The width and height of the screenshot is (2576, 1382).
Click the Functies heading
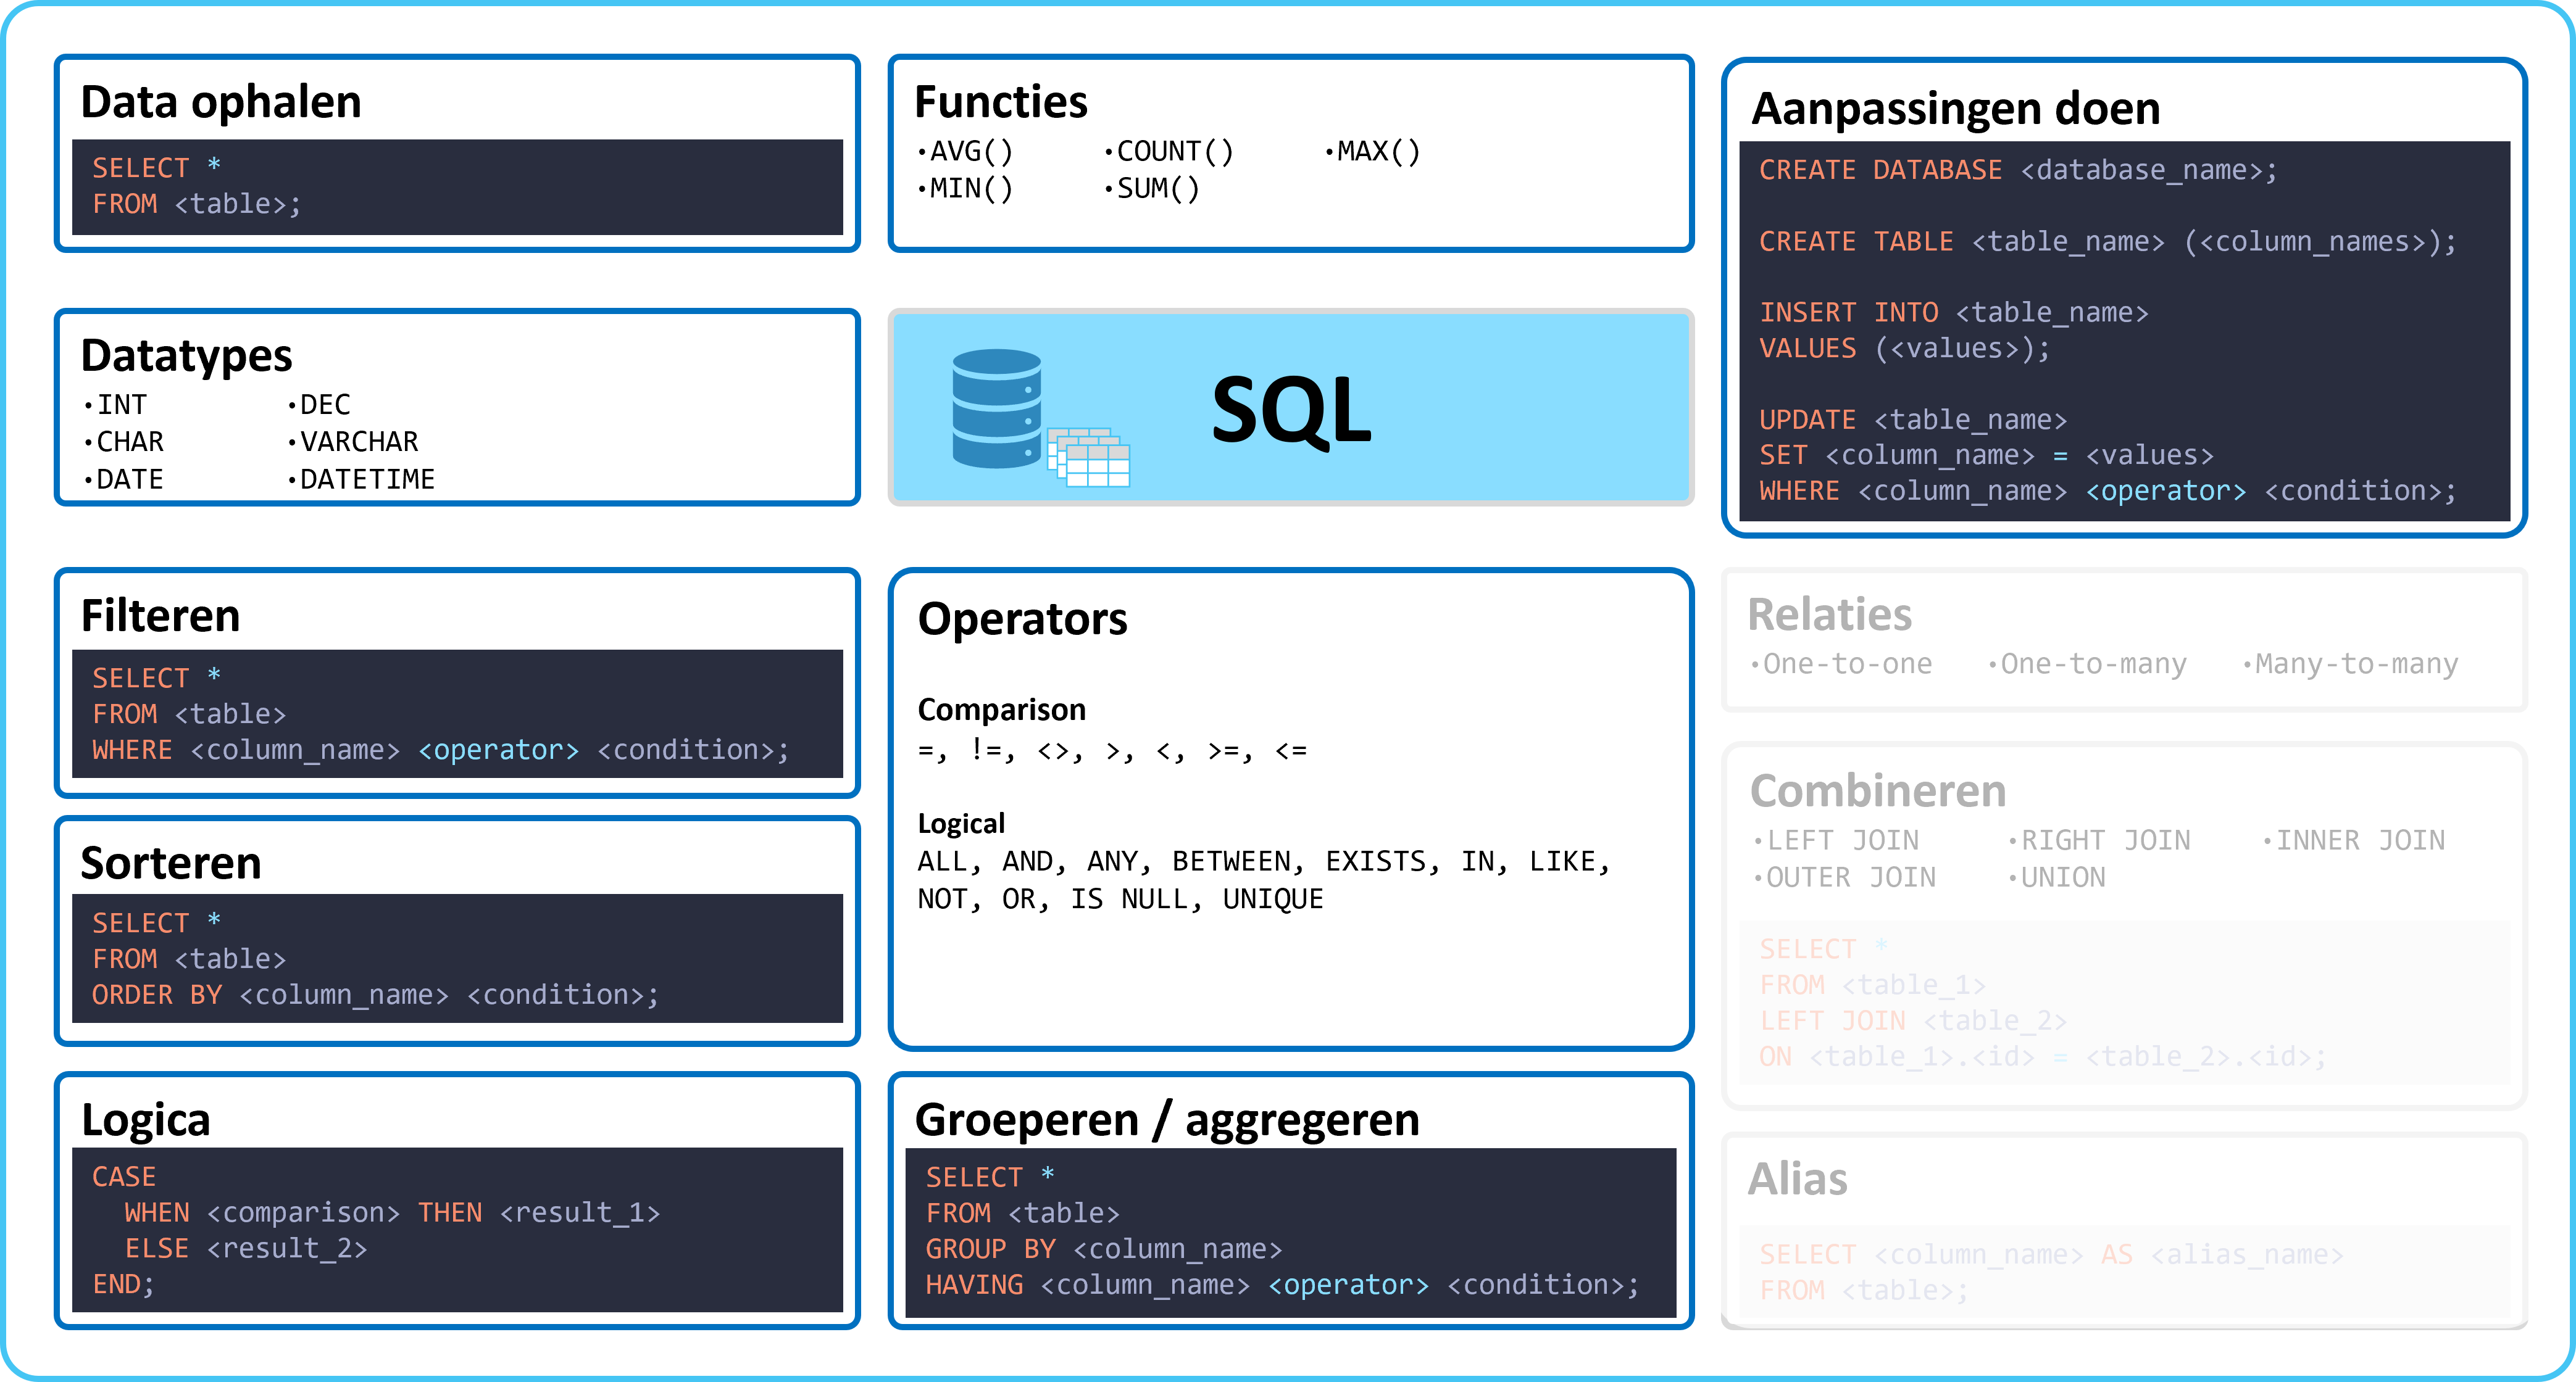click(1000, 102)
